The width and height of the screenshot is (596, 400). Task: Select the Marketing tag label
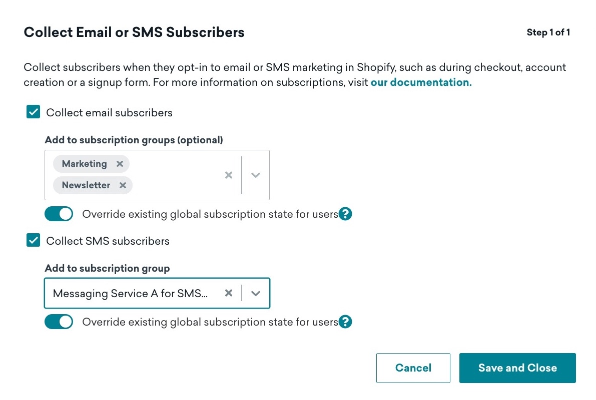(85, 164)
